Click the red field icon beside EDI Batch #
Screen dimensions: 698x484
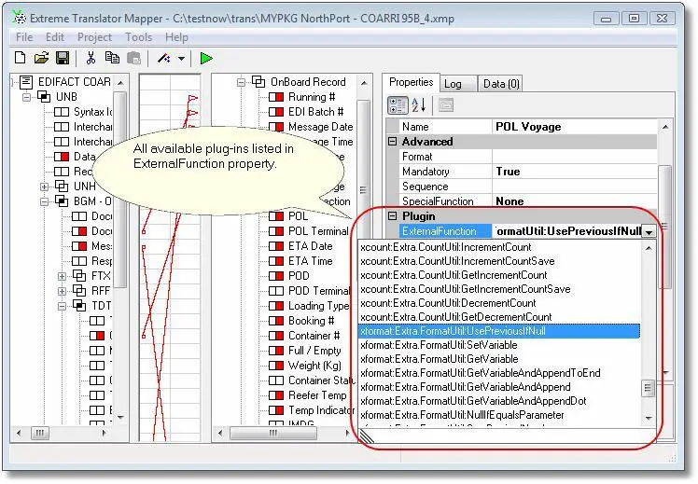[276, 112]
